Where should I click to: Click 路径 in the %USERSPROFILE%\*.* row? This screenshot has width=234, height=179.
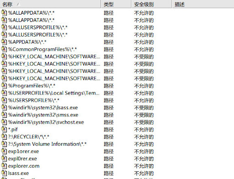point(109,100)
